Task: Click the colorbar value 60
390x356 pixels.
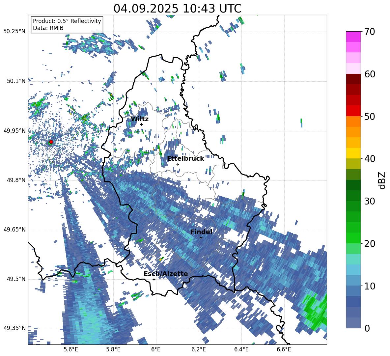Action: (x=370, y=74)
